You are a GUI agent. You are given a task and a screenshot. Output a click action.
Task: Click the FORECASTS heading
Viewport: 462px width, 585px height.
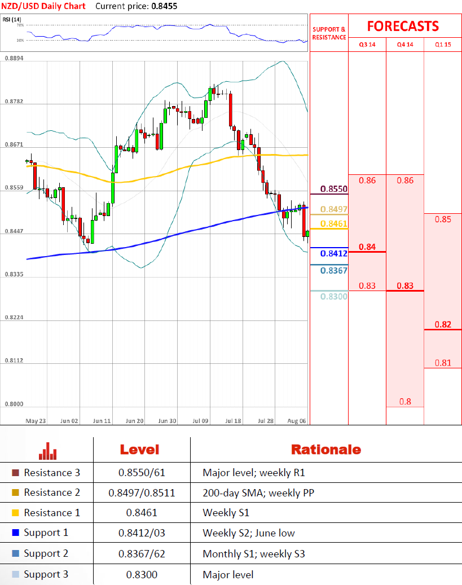[403, 26]
